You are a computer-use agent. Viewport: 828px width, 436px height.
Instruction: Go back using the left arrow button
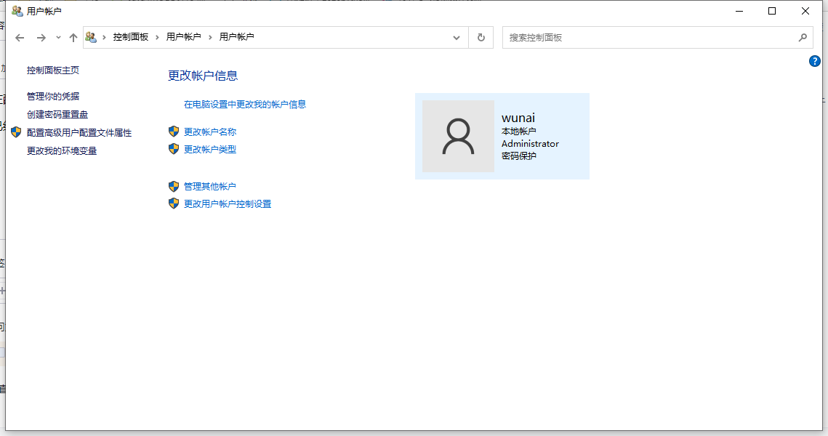20,38
